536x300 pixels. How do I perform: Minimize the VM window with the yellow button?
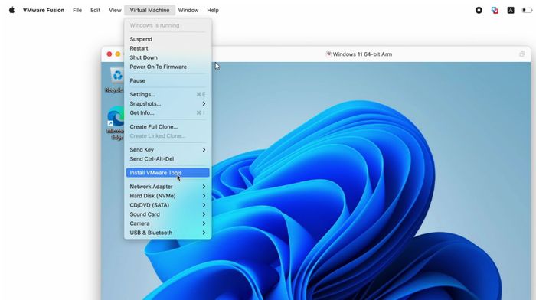click(x=118, y=54)
